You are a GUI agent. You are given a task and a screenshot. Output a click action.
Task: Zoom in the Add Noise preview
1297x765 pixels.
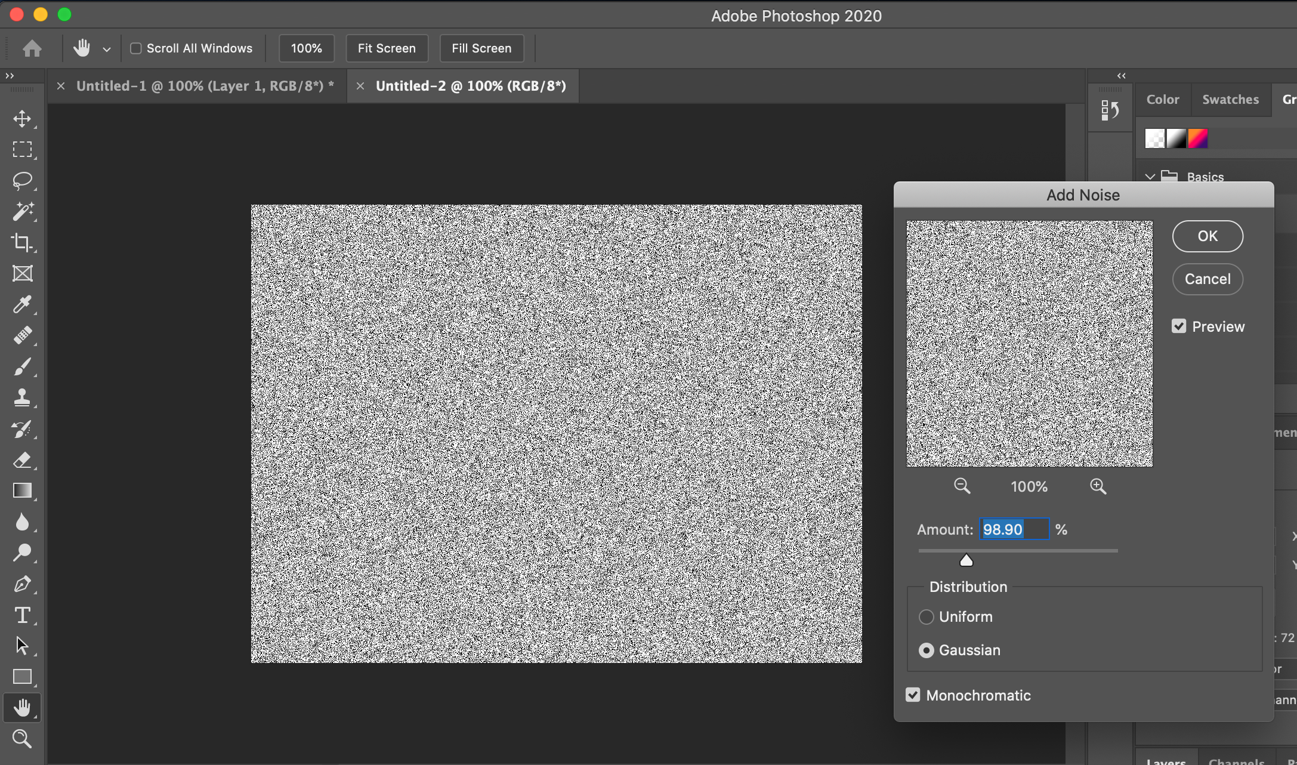point(1098,486)
